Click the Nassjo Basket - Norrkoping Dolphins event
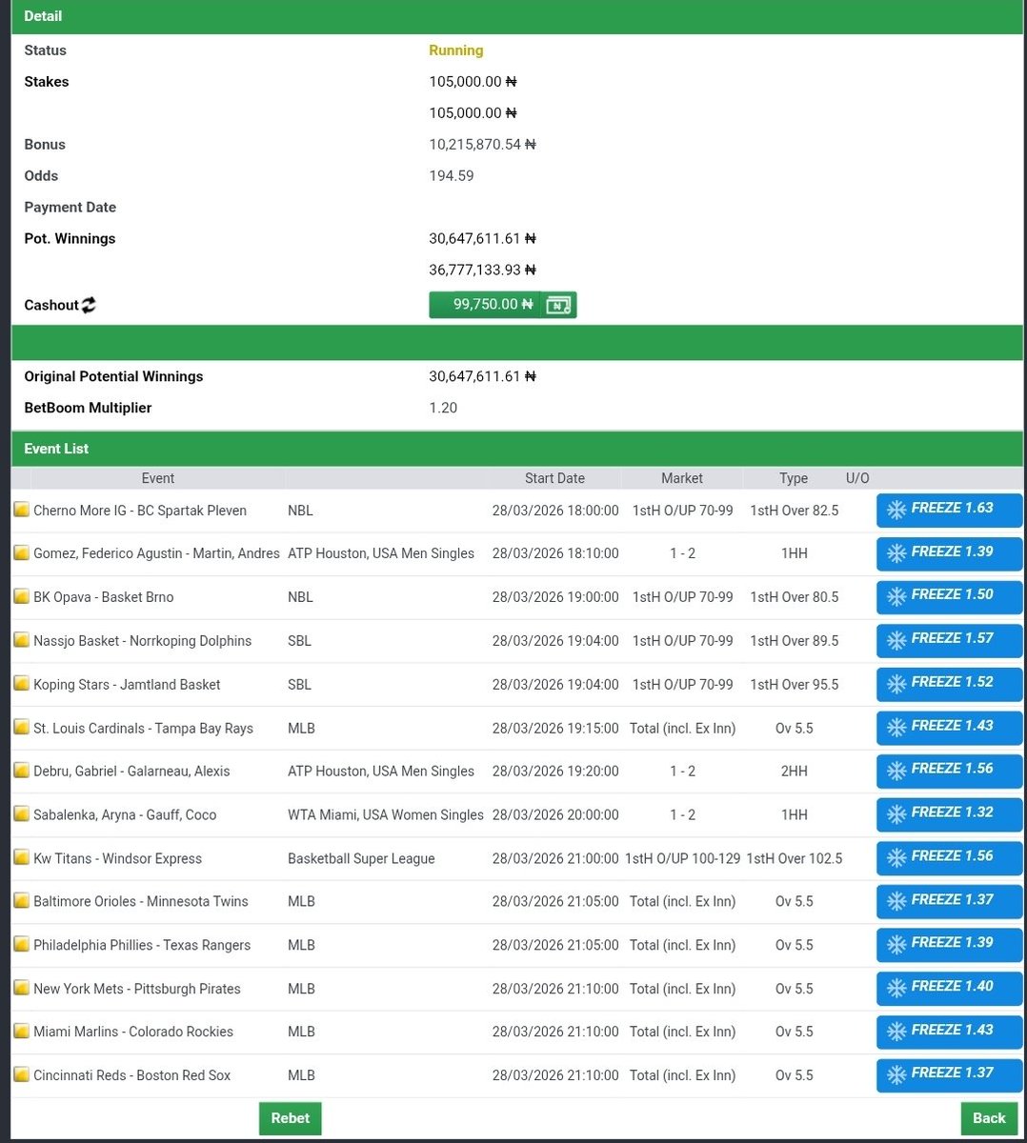This screenshot has width=1027, height=1143. click(x=143, y=640)
